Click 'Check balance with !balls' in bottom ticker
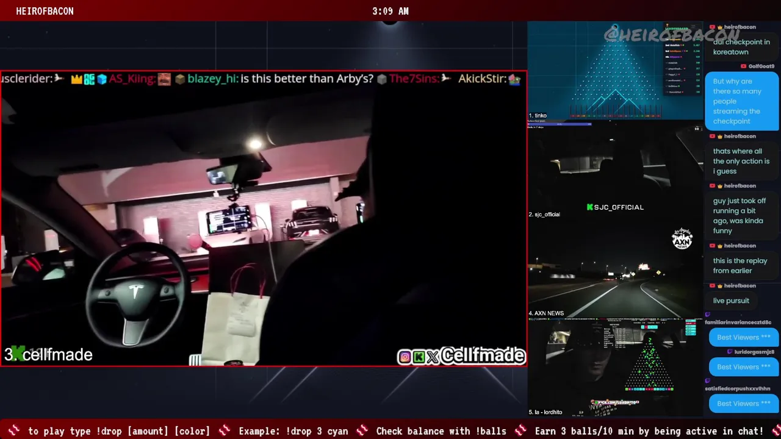781x439 pixels. 441,431
